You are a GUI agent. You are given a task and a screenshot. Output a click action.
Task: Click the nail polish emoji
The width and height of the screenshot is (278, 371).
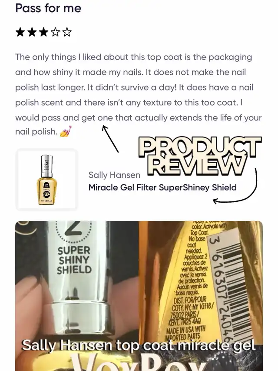point(66,131)
